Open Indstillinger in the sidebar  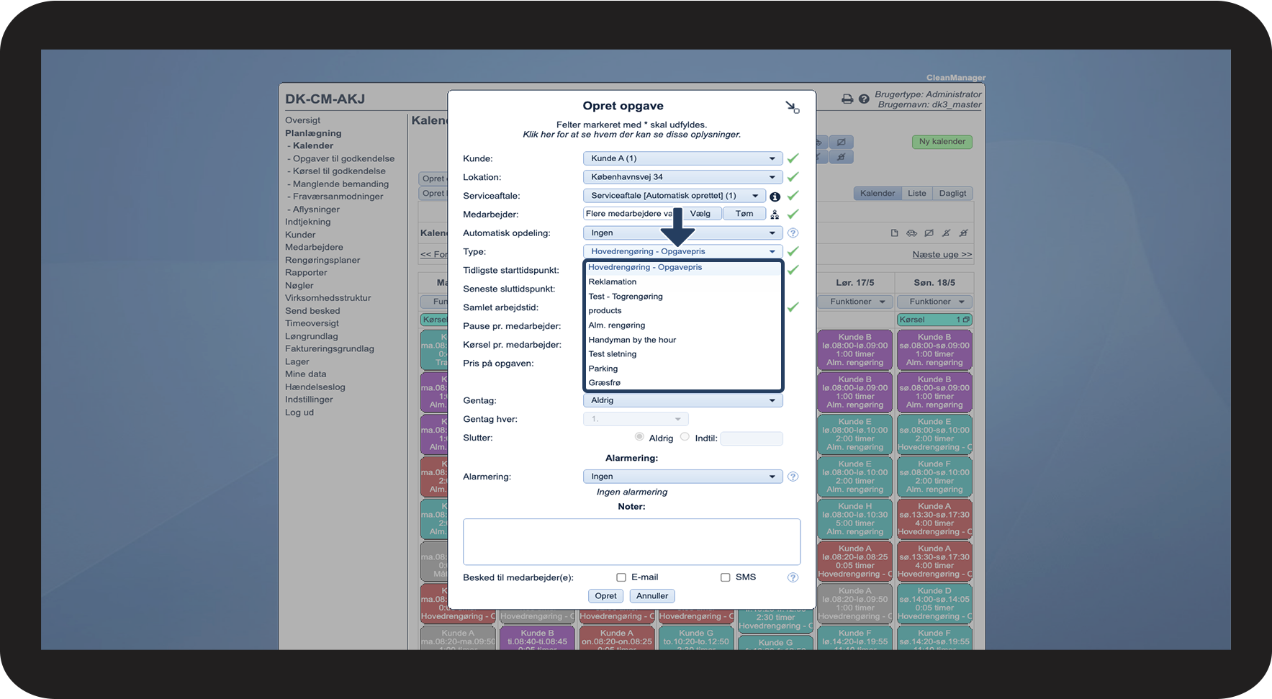click(x=309, y=400)
